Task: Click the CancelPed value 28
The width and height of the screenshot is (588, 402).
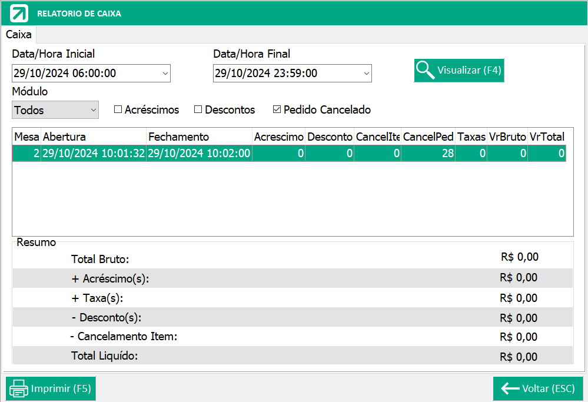Action: tap(428, 153)
